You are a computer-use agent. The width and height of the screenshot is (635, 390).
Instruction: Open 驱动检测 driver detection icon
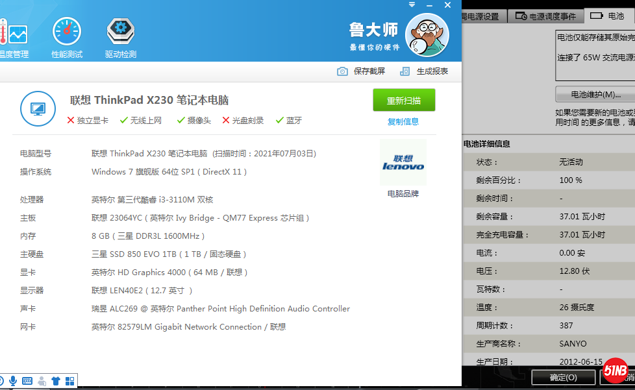[120, 32]
